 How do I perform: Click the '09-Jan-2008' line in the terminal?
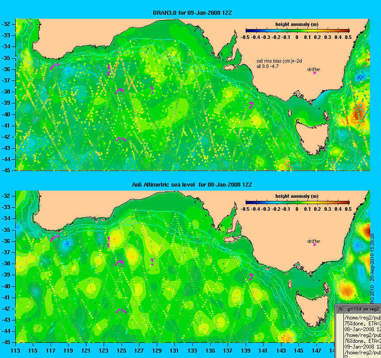tap(363, 347)
